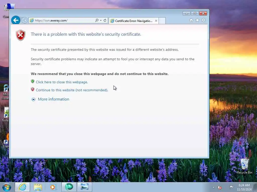Viewport: 257px width, 192px height.
Task: Refresh the page with reload icon
Action: pyautogui.click(x=105, y=20)
